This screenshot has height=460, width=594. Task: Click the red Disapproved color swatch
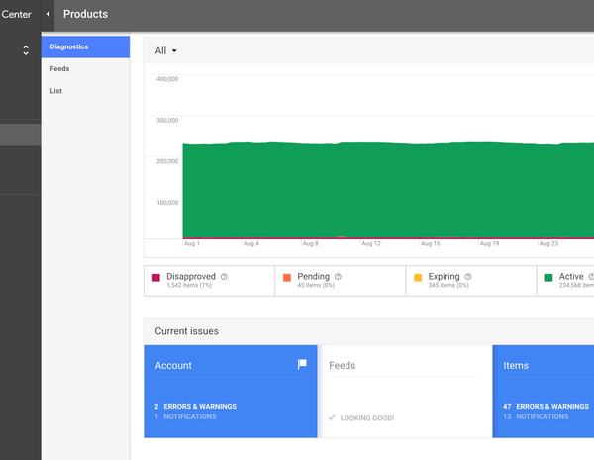(x=156, y=278)
